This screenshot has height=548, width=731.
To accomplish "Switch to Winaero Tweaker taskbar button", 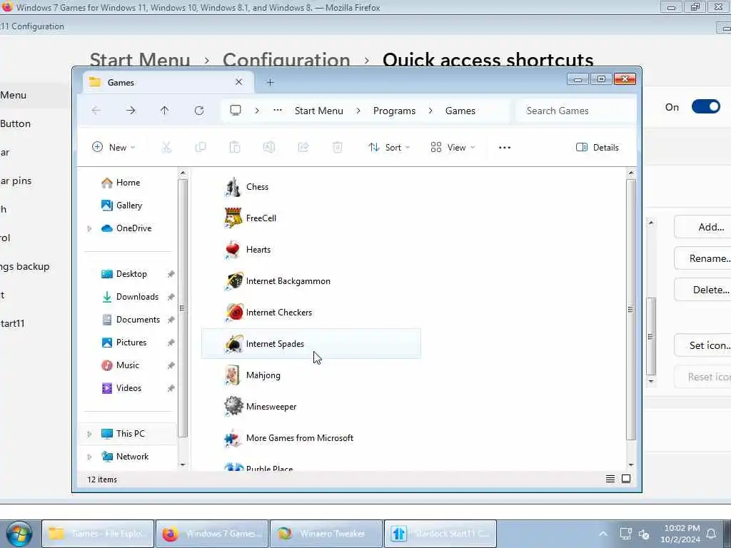I will tap(326, 534).
